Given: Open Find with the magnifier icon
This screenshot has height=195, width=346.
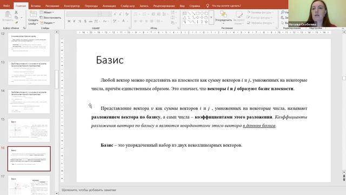Looking at the screenshot, I should point(283,12).
